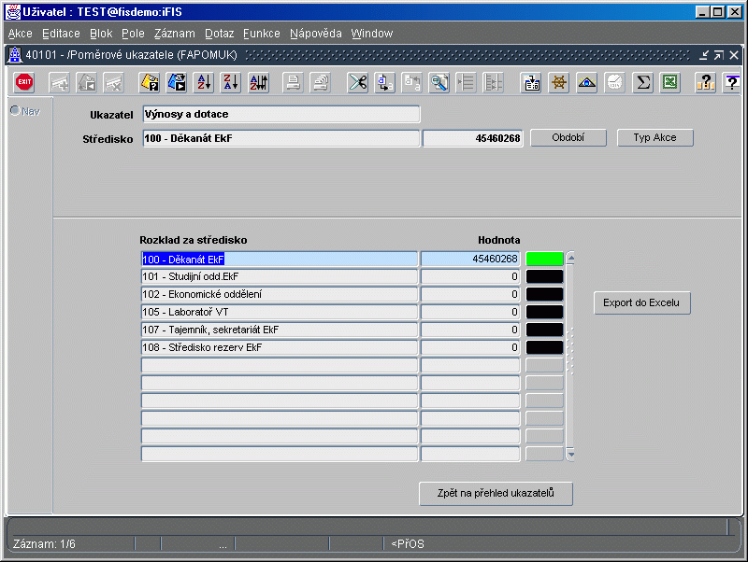Click the ship's wheel toolbar icon

(x=559, y=83)
